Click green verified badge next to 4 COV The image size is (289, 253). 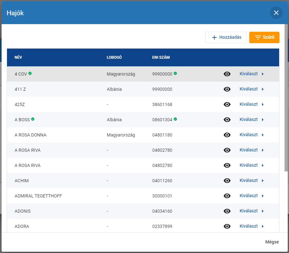pos(30,73)
